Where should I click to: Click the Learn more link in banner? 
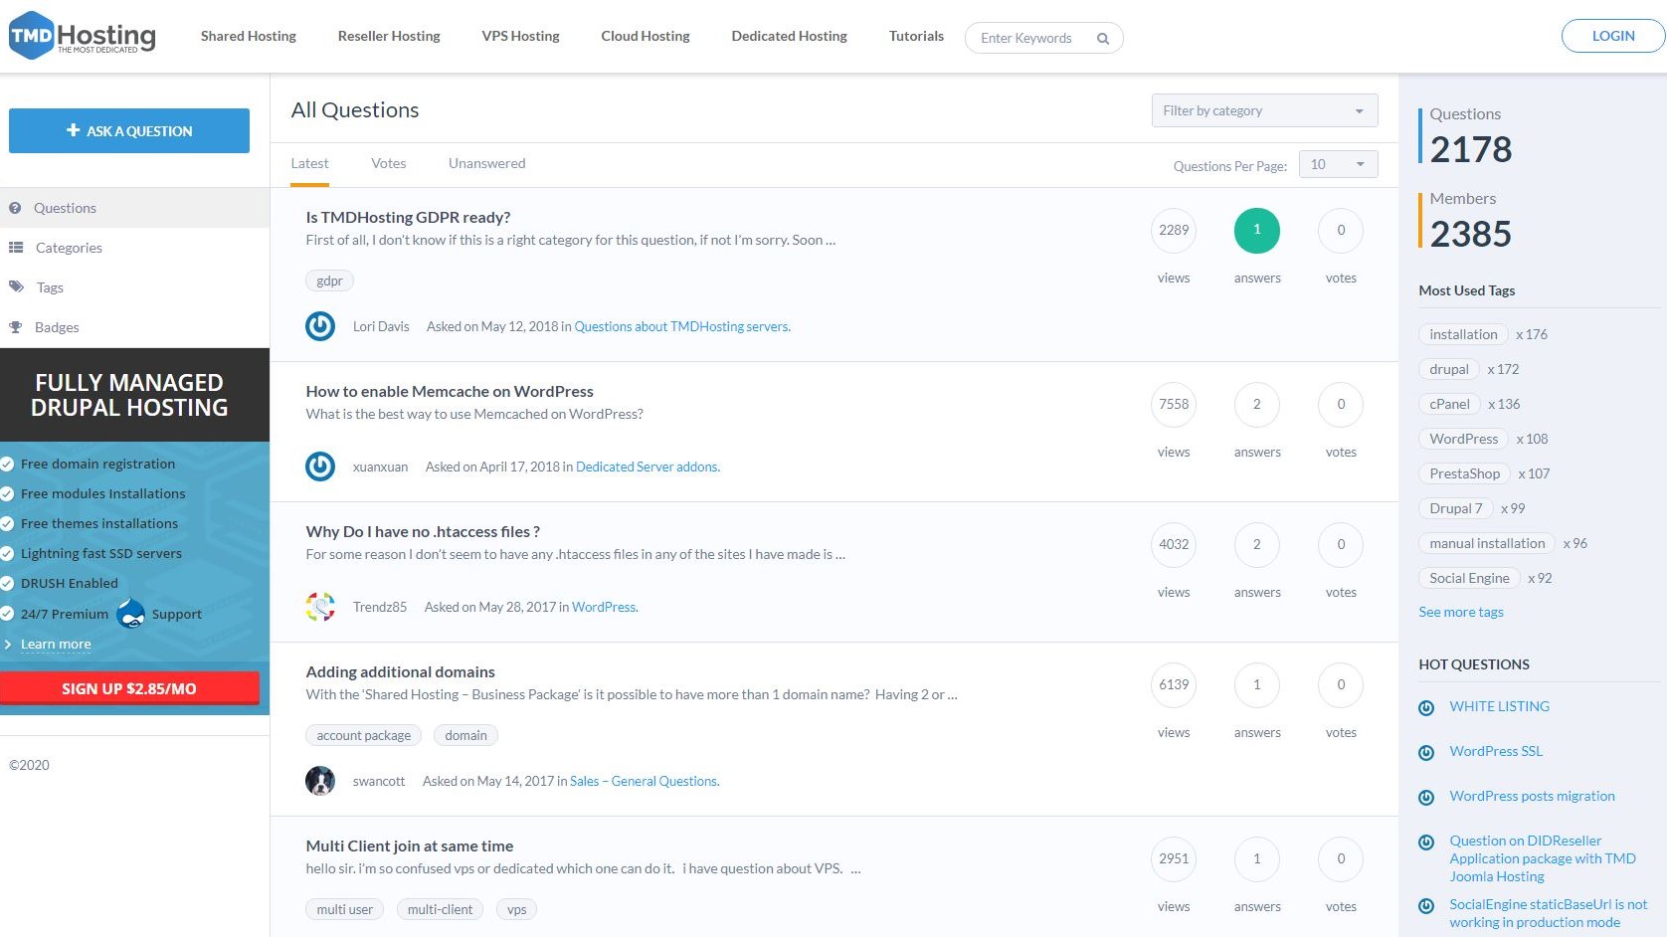tap(56, 644)
